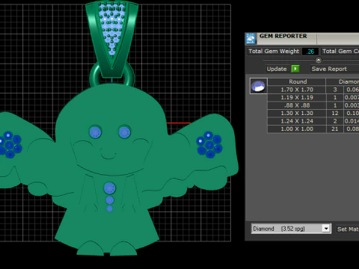The image size is (359, 269).
Task: Click the Total Gem Weight value field
Action: point(310,52)
